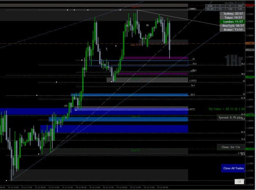
Task: Click the Sydney: 20:57 clock label
Action: coord(233,13)
